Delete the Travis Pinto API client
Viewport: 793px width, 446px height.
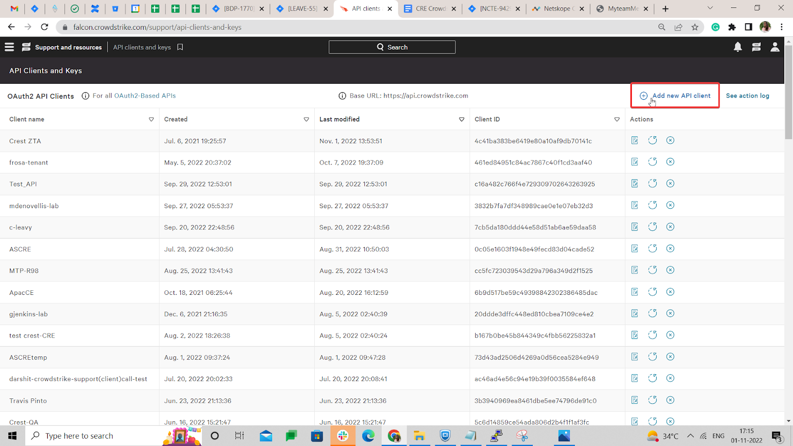(x=671, y=400)
